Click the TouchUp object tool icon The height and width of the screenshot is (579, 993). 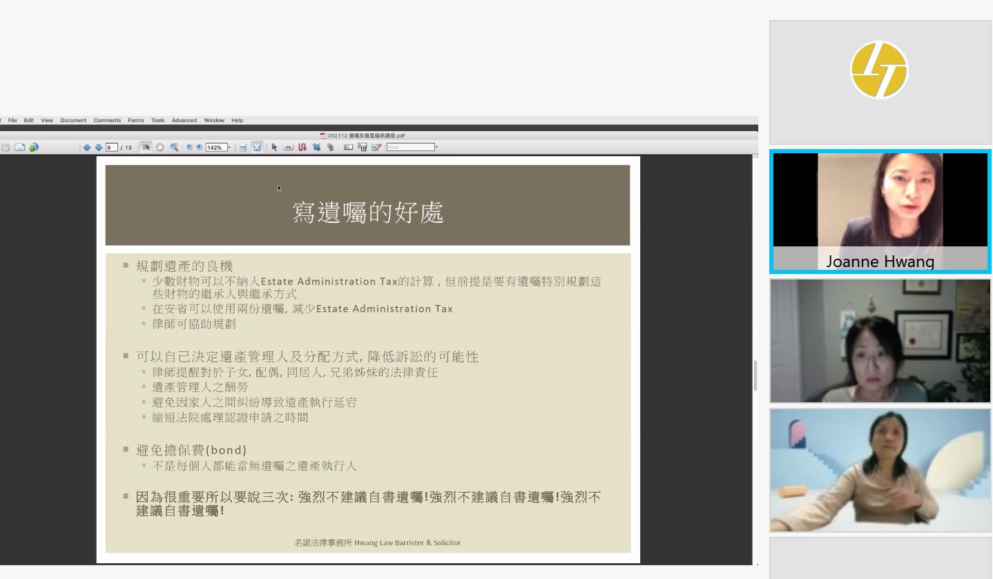tap(363, 147)
